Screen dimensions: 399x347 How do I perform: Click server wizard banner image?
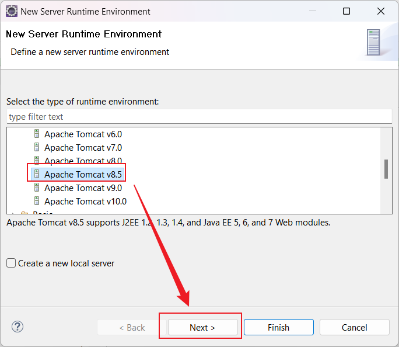[373, 43]
